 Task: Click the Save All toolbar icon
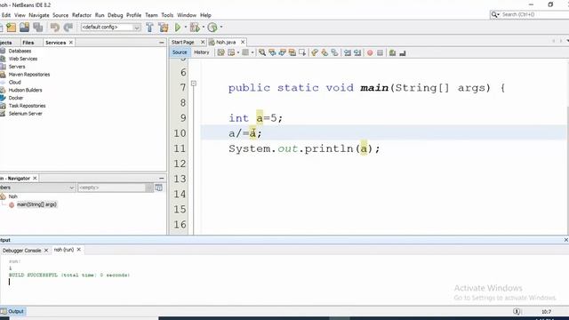pos(37,28)
